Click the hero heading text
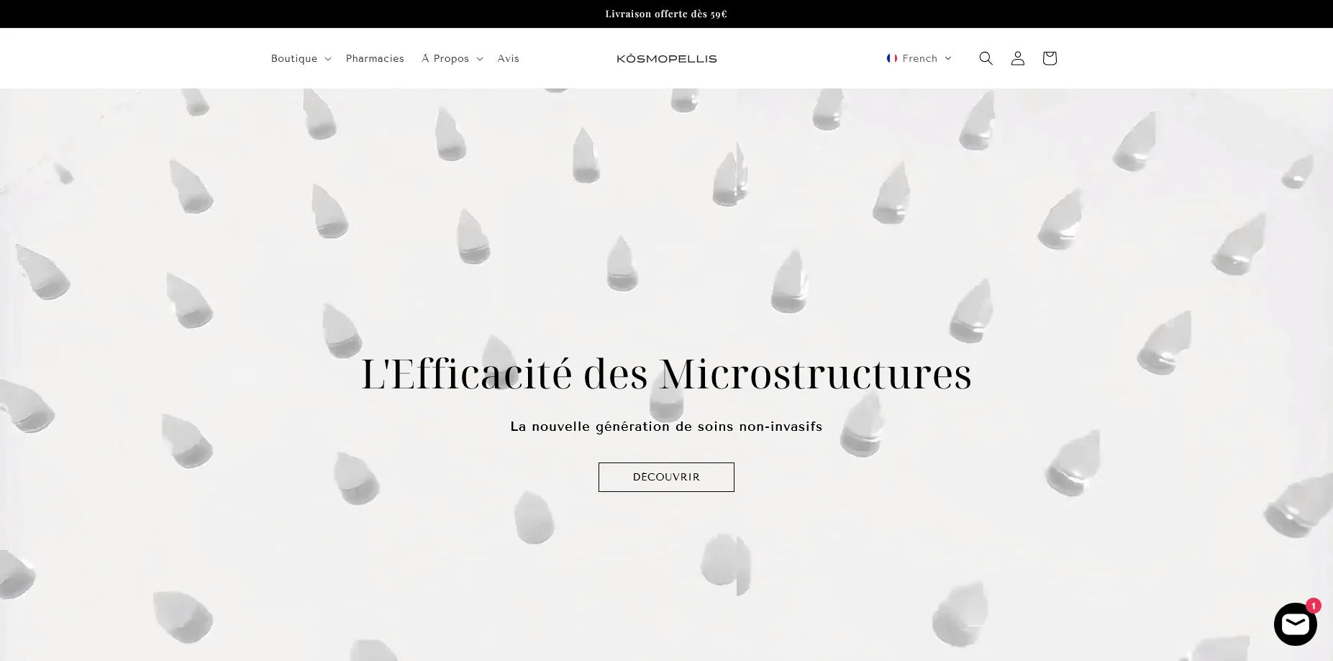This screenshot has width=1333, height=661. tap(666, 373)
